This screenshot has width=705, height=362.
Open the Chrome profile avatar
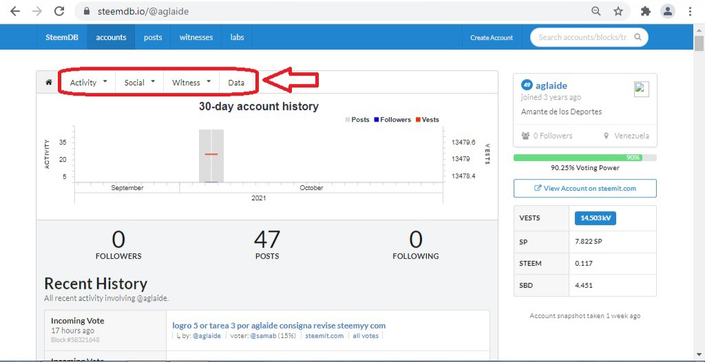(x=668, y=12)
